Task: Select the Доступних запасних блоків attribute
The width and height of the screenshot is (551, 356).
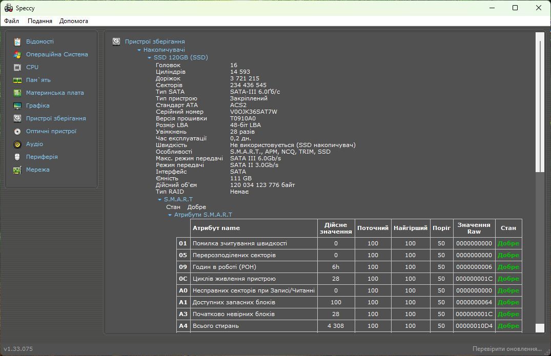Action: (234, 302)
